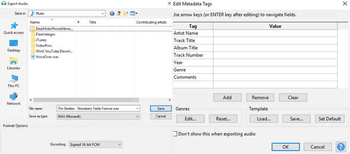
Task: Click the Tag column header
Action: [x=193, y=26]
